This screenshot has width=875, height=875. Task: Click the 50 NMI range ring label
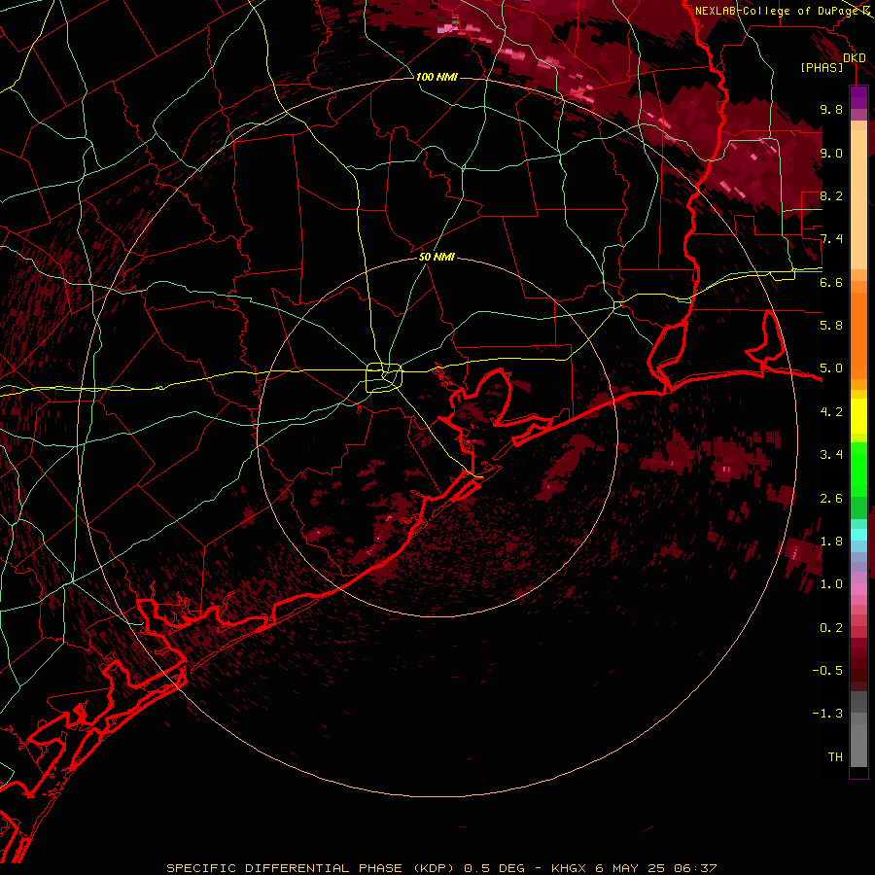[437, 257]
